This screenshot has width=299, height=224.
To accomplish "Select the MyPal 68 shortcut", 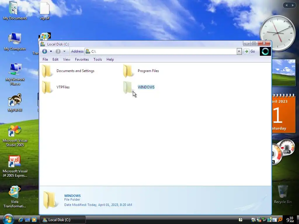I will pyautogui.click(x=15, y=103).
